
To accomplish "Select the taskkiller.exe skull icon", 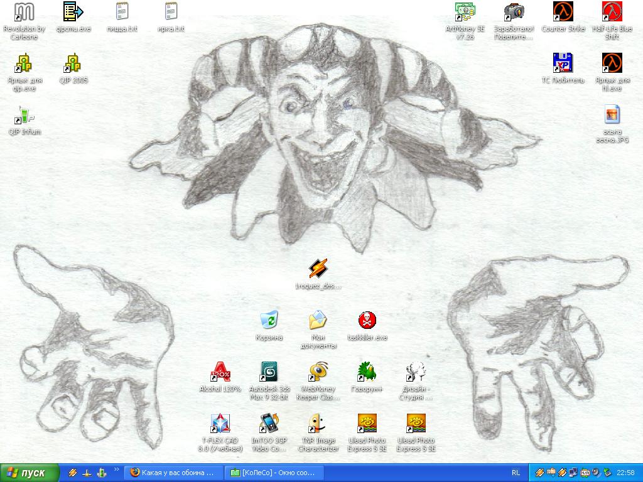I will [x=367, y=321].
